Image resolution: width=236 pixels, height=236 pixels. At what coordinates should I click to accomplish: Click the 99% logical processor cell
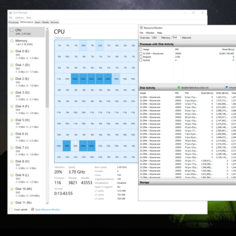click(67, 146)
